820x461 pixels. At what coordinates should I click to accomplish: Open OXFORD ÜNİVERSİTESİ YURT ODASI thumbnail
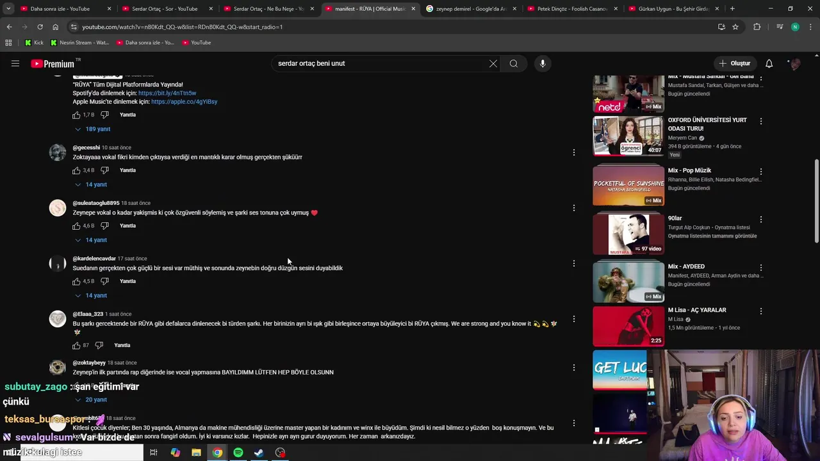pyautogui.click(x=628, y=136)
